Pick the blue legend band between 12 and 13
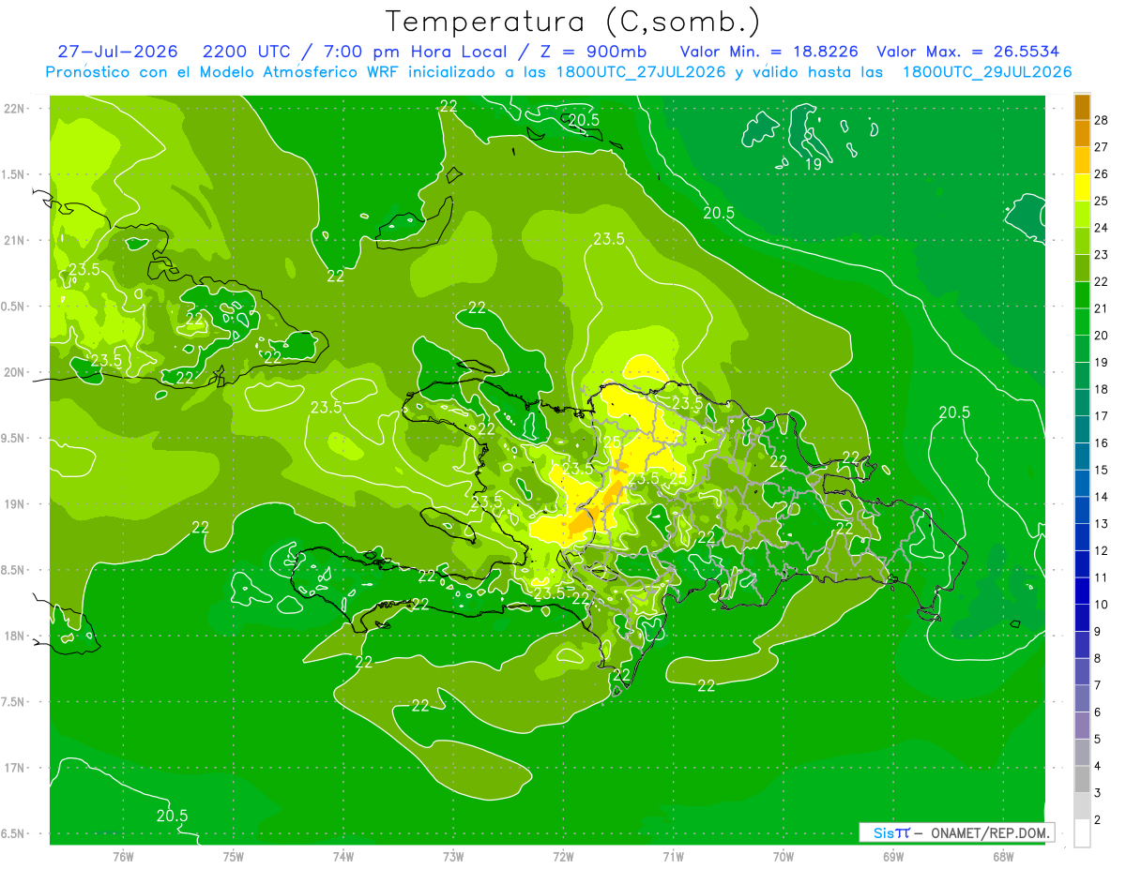Image resolution: width=1126 pixels, height=869 pixels. [1082, 537]
